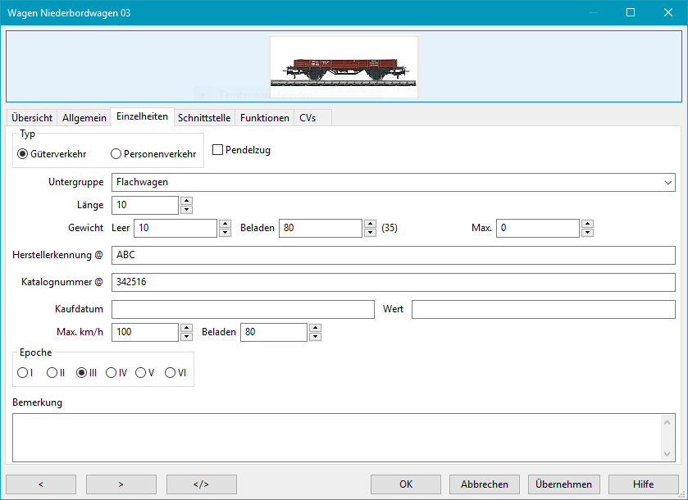Switch to the Übersicht tab
688x500 pixels.
pyautogui.click(x=32, y=118)
